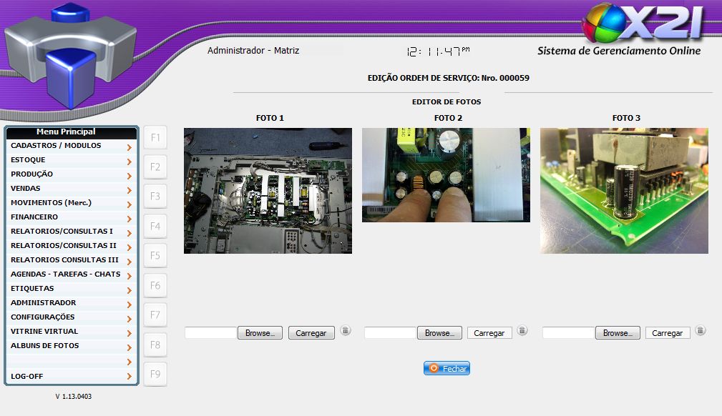Open the CONFIGURAÇÕES menu item

coord(42,317)
